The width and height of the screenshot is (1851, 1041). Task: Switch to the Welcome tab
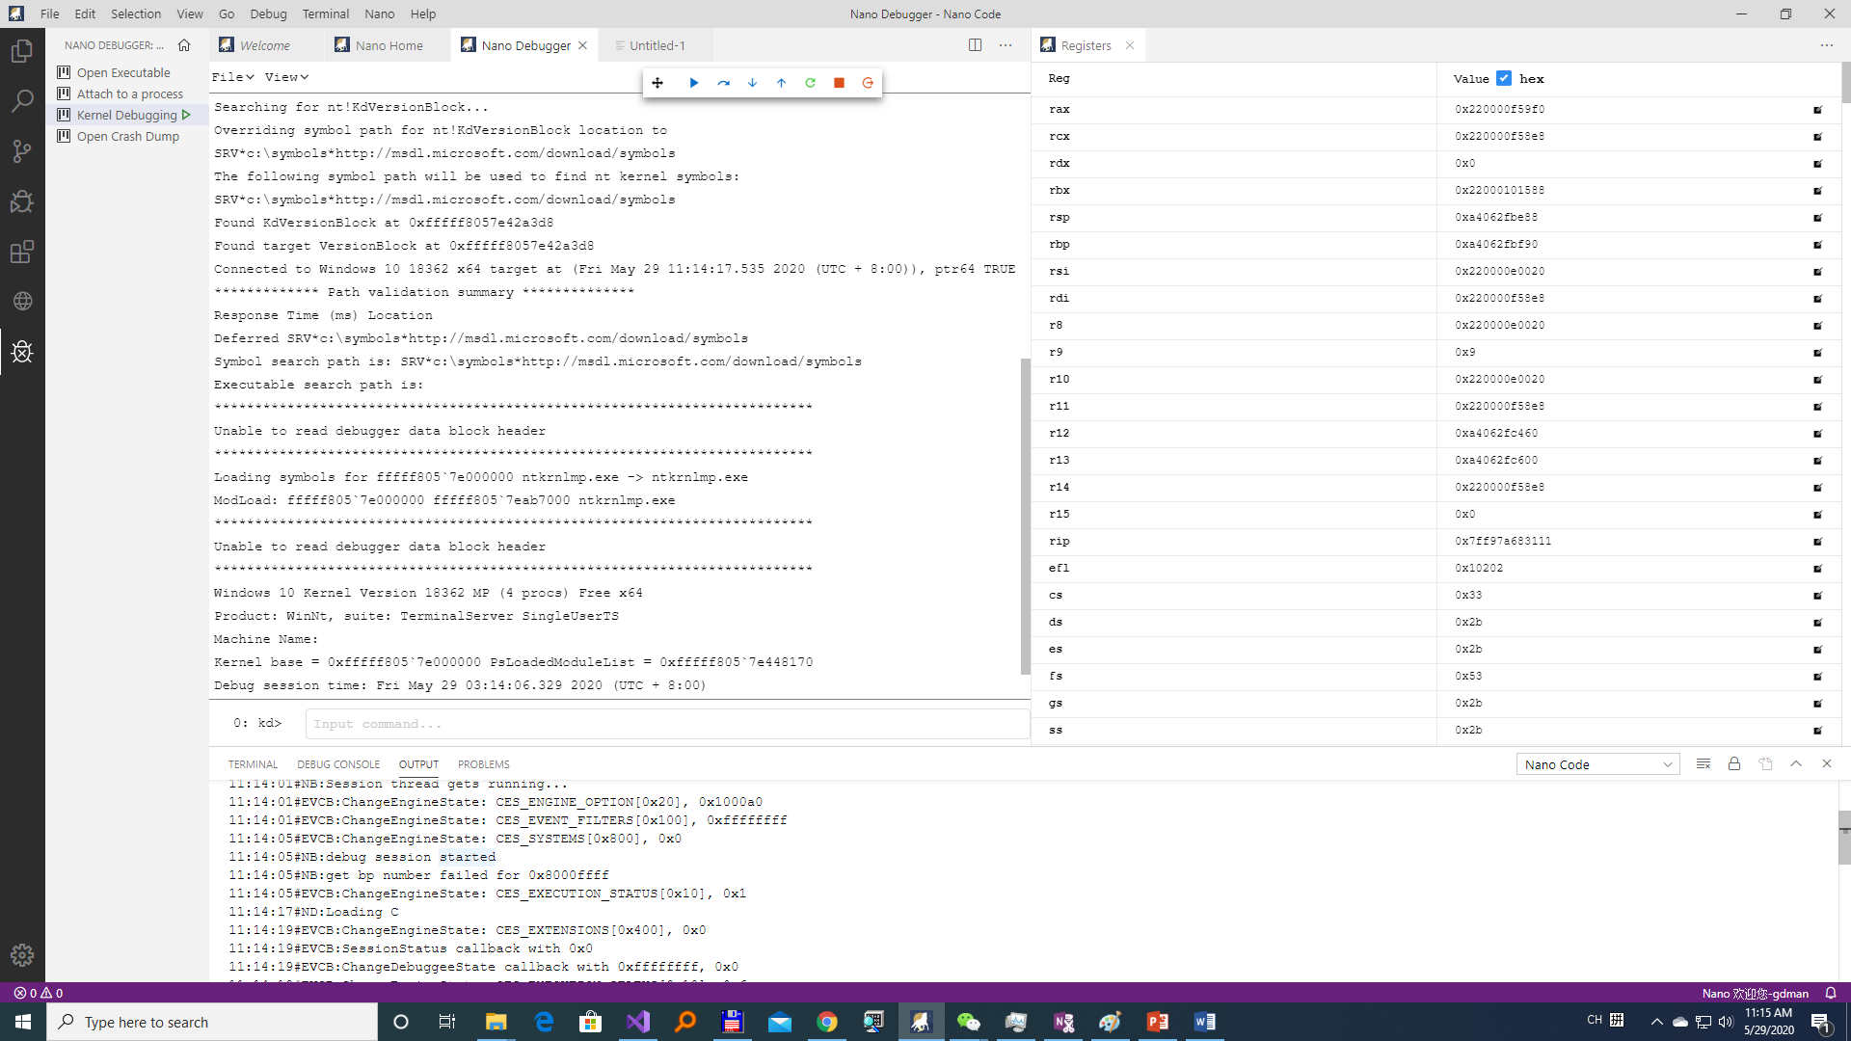click(x=264, y=45)
